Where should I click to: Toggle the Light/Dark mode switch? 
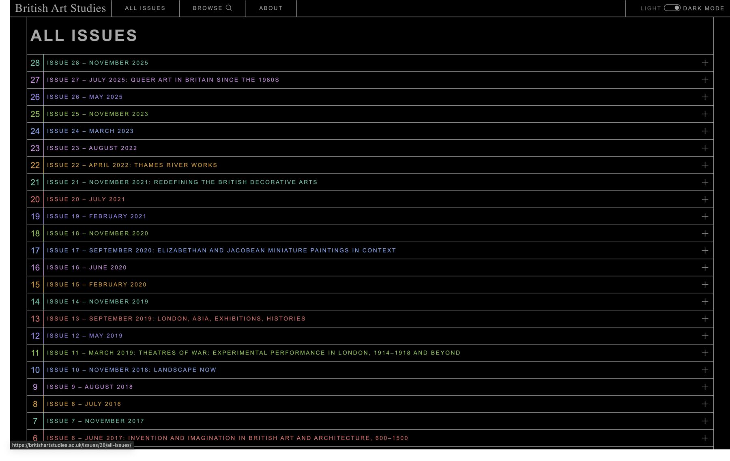pos(673,7)
